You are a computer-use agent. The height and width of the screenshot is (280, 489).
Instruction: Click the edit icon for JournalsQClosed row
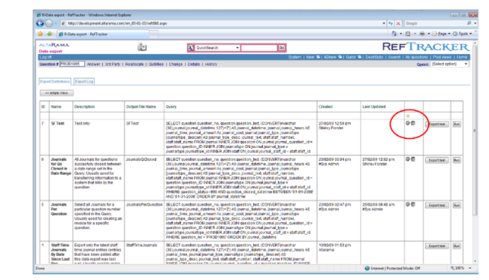(408, 159)
